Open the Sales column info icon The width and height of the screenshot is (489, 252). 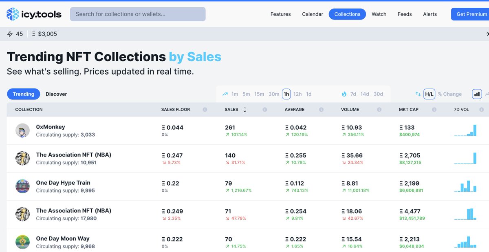(265, 110)
